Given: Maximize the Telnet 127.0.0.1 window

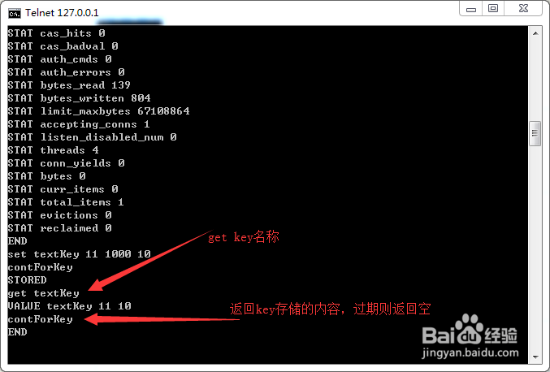Looking at the screenshot, I should click(493, 8).
